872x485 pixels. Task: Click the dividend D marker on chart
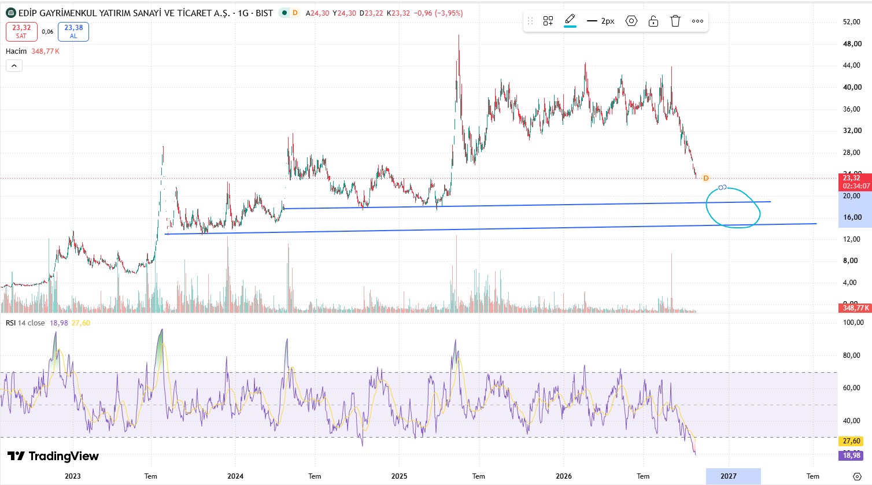tap(705, 178)
